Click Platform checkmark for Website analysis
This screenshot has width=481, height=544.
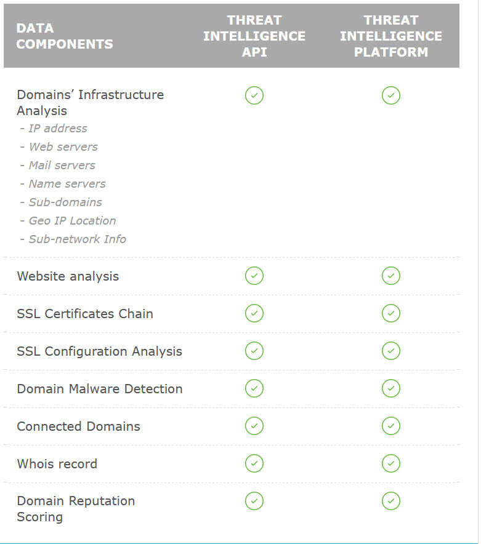[391, 276]
